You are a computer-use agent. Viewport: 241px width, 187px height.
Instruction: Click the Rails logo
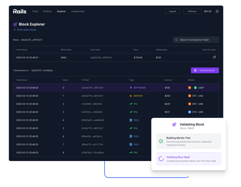[19, 11]
